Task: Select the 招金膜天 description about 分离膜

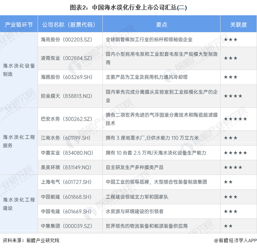Action: 162,96
